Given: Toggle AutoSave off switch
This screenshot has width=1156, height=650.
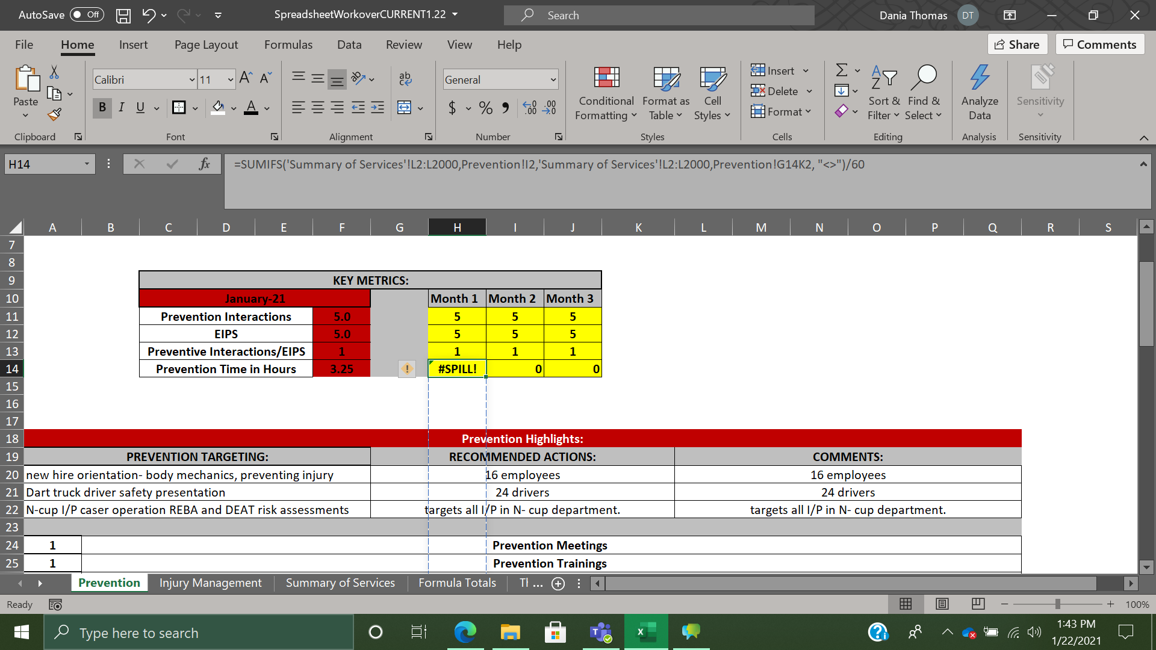Looking at the screenshot, I should (87, 15).
